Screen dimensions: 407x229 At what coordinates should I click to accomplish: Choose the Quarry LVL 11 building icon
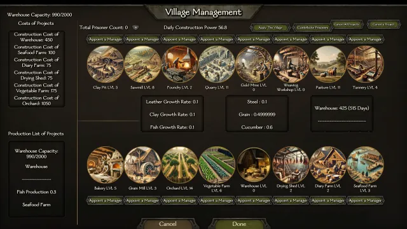[217, 64]
